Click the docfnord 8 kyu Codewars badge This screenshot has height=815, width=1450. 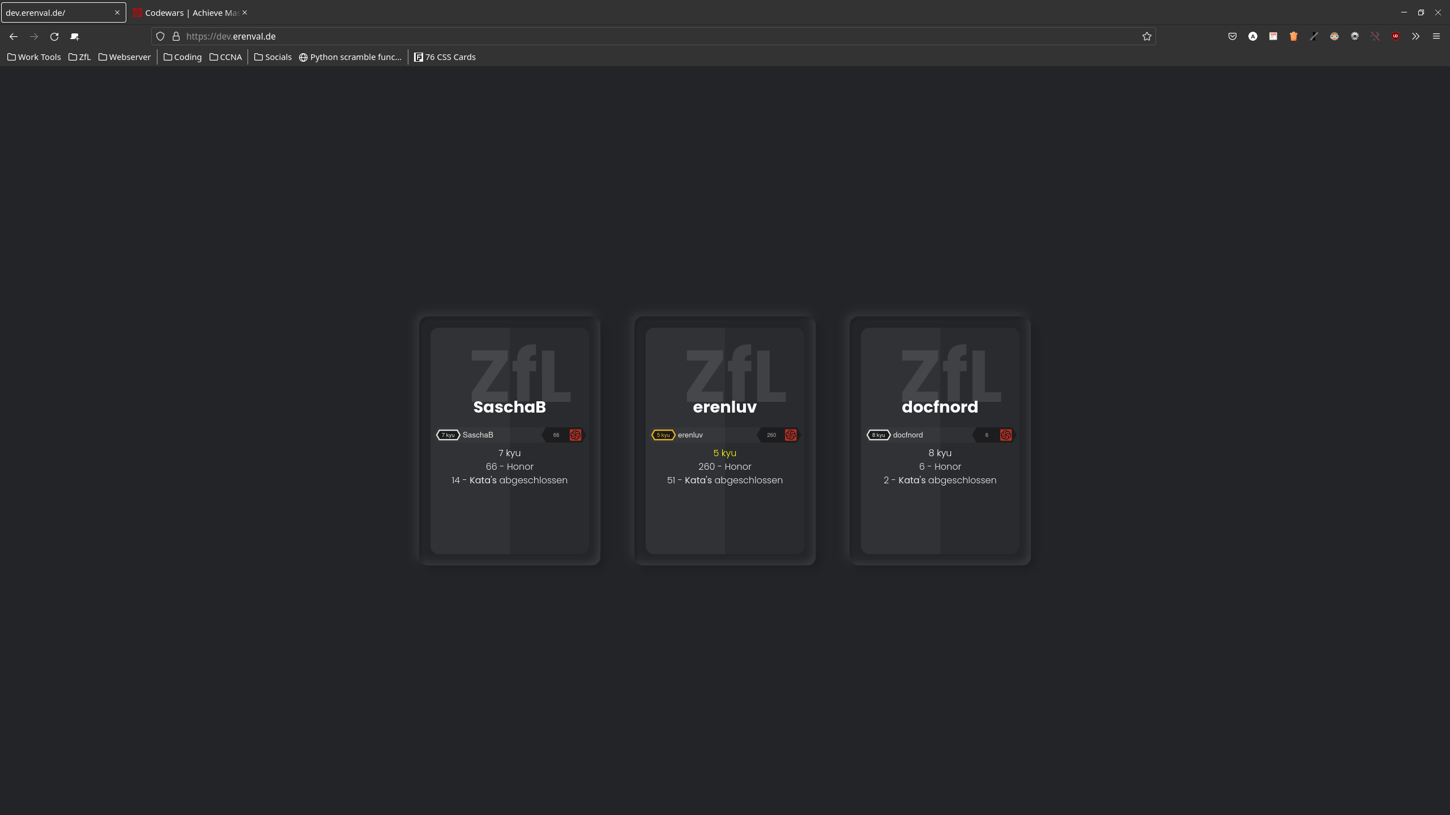(878, 435)
